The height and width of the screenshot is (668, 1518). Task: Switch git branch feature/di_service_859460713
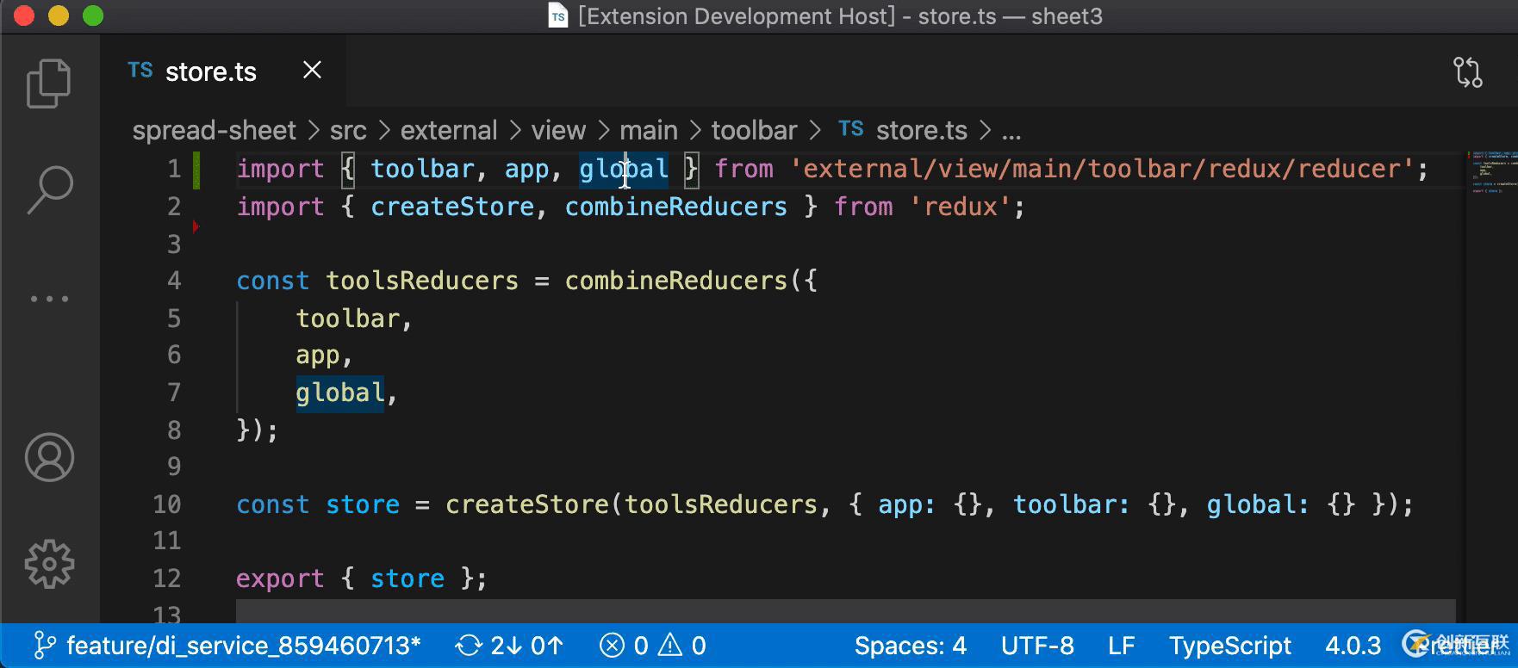[x=228, y=646]
